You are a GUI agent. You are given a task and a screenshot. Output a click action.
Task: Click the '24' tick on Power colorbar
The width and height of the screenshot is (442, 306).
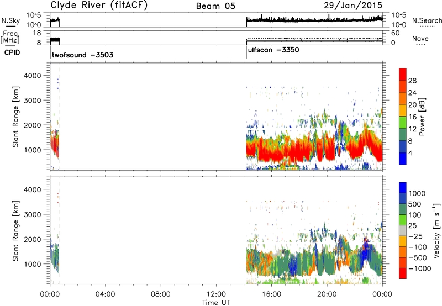tap(412, 93)
